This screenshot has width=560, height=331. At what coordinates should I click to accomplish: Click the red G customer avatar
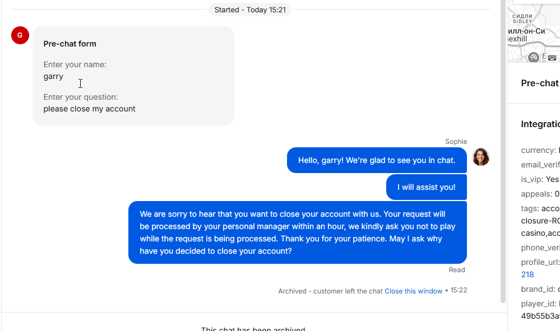[x=20, y=35]
